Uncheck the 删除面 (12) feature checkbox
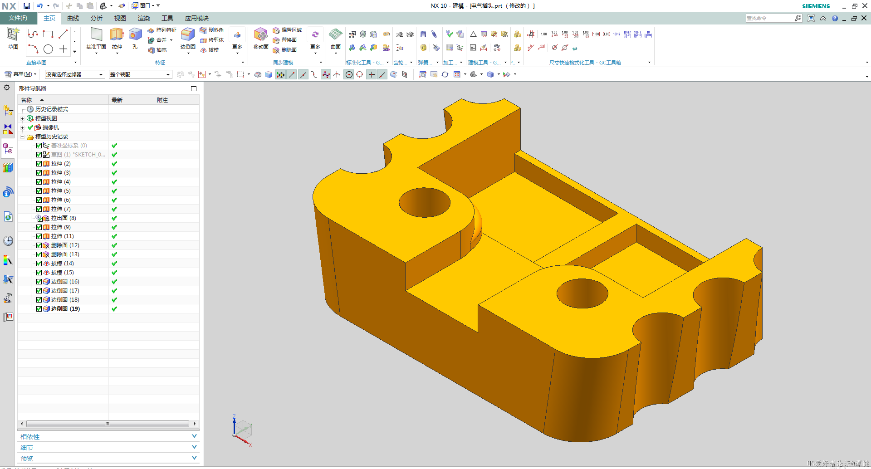 click(x=39, y=245)
